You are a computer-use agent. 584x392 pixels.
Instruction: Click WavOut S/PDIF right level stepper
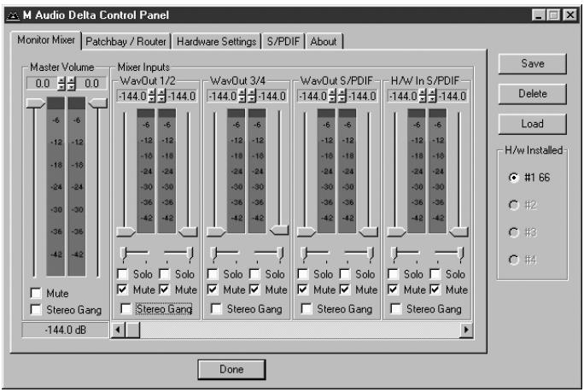point(342,97)
